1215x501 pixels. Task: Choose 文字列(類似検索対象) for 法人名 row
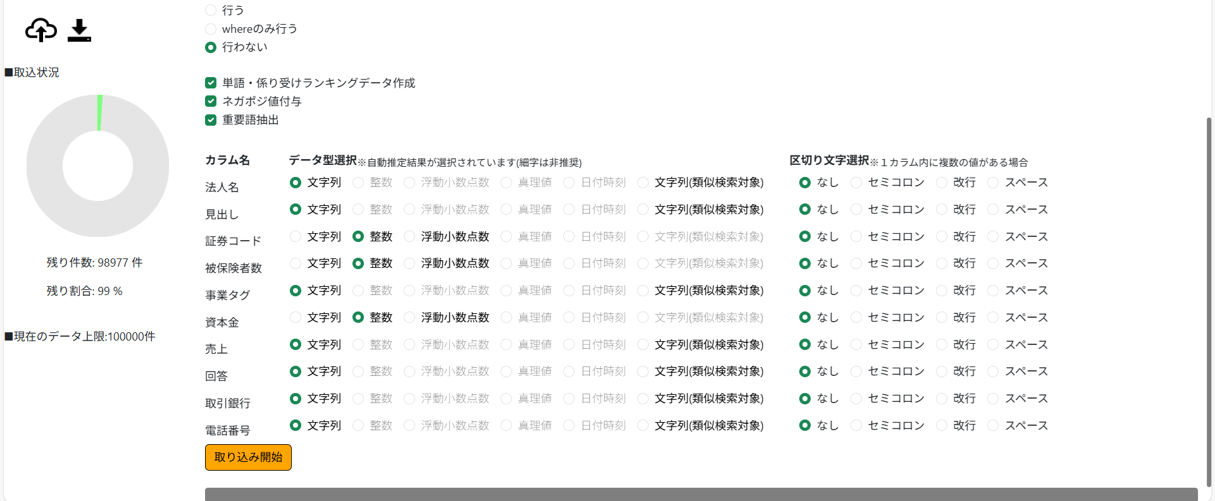click(643, 183)
